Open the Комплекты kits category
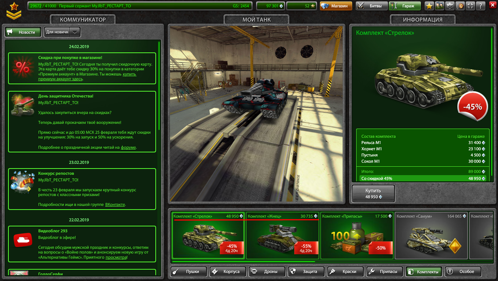Viewport: 498px width, 281px height. (424, 271)
